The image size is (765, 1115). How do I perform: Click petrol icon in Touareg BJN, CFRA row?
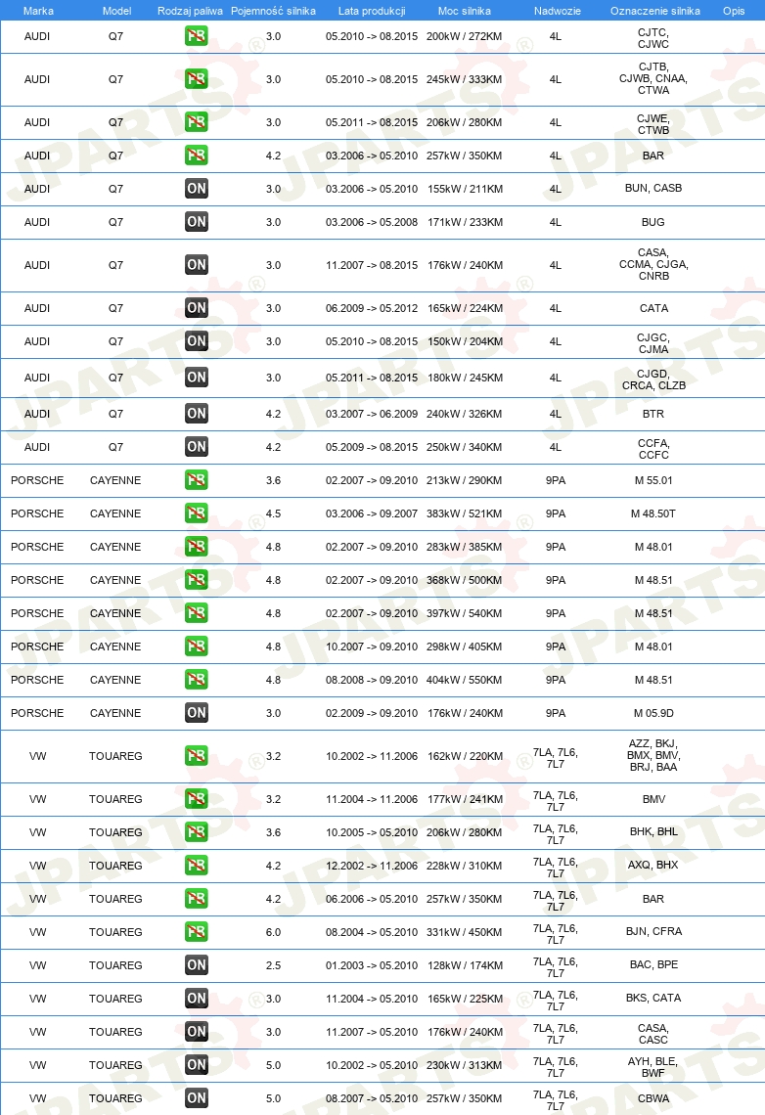197,931
